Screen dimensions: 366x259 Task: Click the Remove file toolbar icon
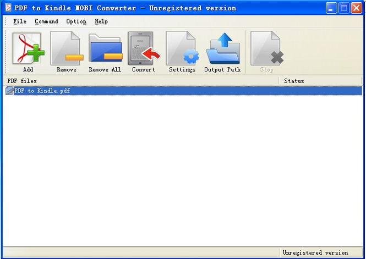pos(67,48)
